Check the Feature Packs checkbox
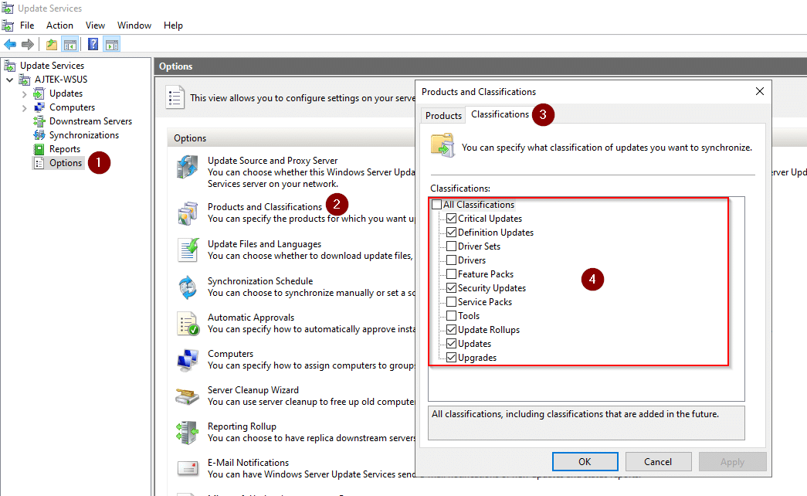Viewport: 807px width, 496px height. (x=451, y=274)
